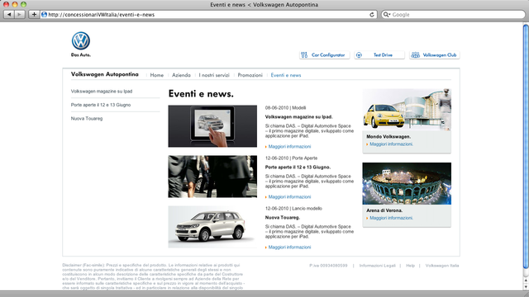Click the Volkswagen logo
This screenshot has height=297, width=529.
click(81, 40)
